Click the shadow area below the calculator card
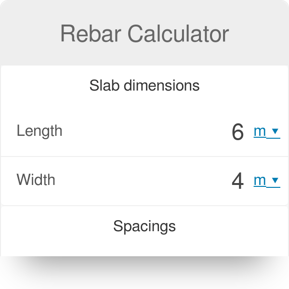The image size is (289, 289). 144,271
